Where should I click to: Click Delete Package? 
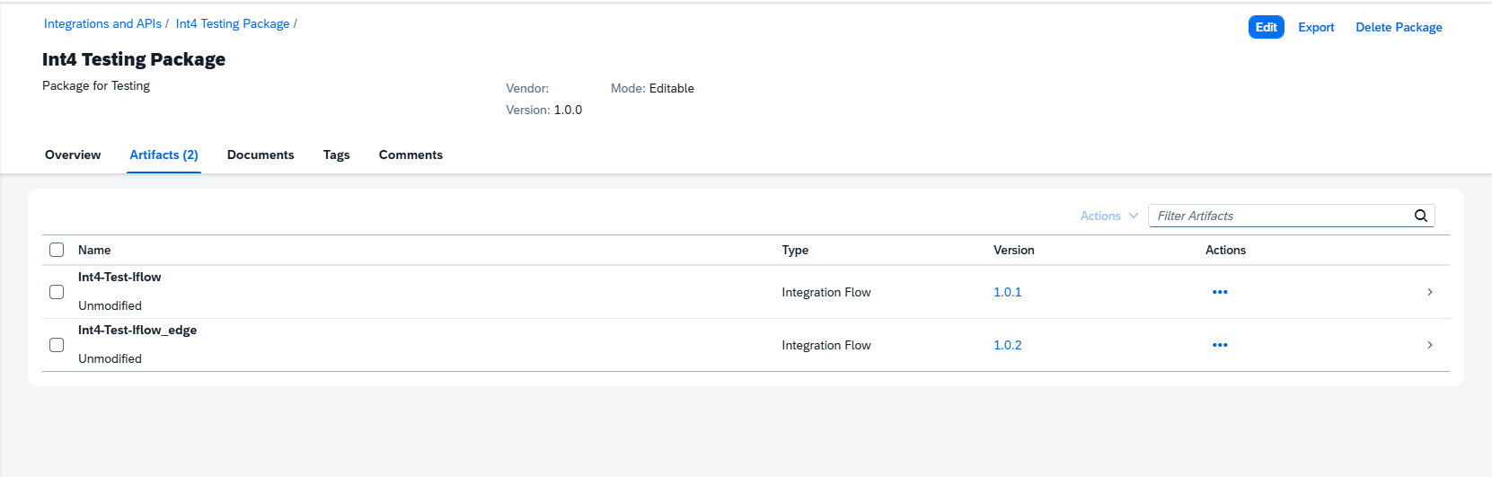coord(1399,27)
